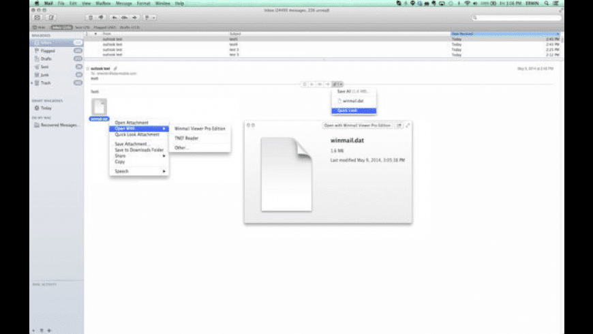Click reply icon in message hover bar
This screenshot has height=334, width=593.
(x=312, y=85)
